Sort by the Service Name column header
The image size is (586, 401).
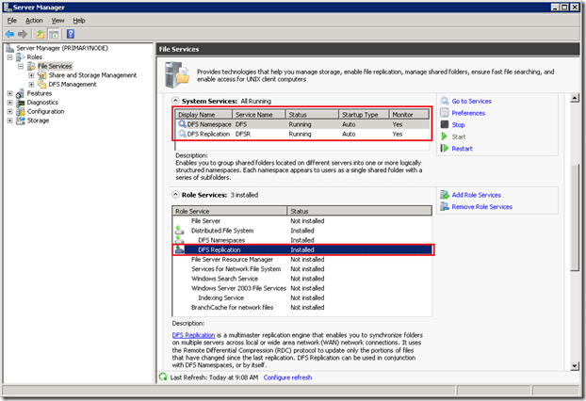pyautogui.click(x=259, y=114)
